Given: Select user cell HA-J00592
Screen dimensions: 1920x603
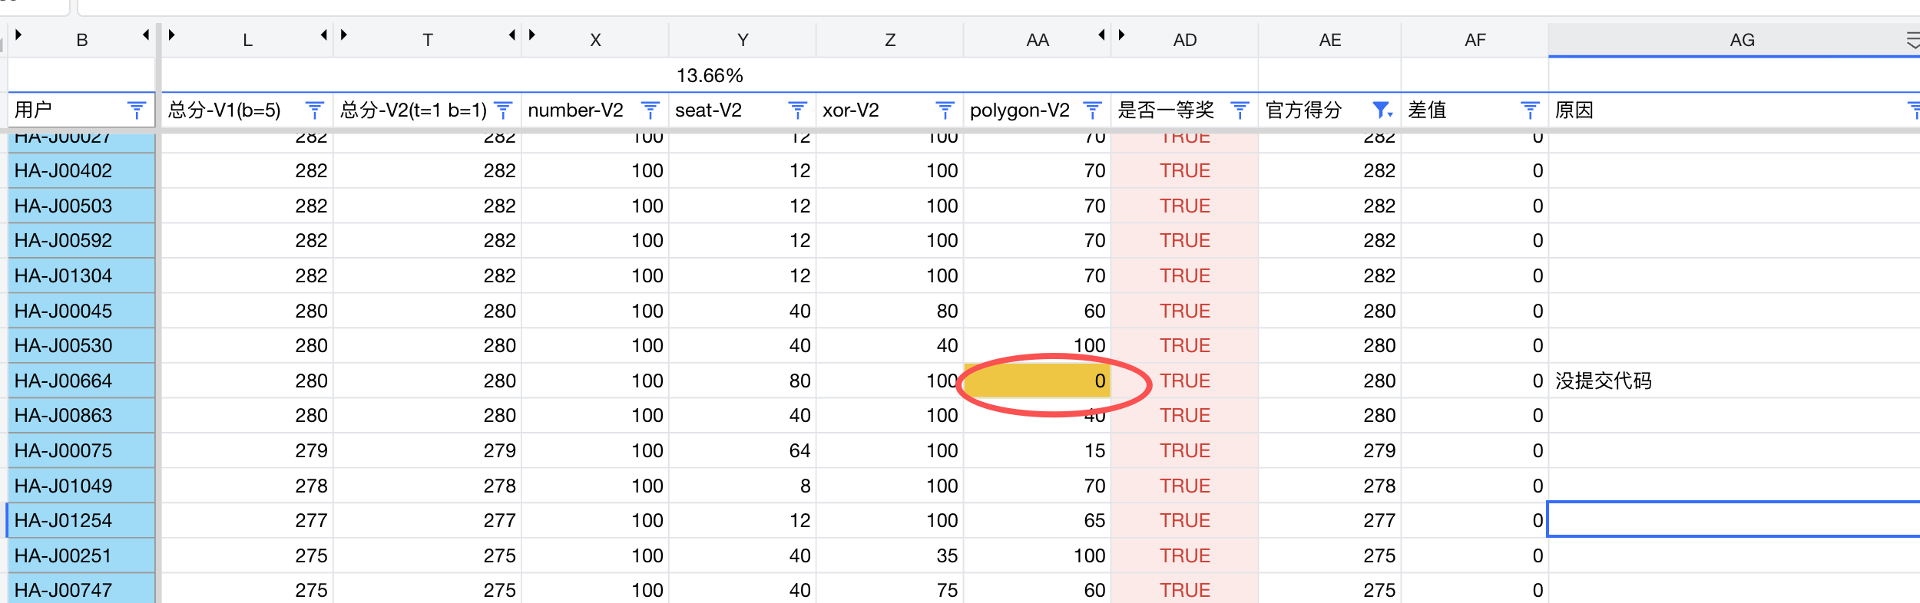Looking at the screenshot, I should 81,240.
